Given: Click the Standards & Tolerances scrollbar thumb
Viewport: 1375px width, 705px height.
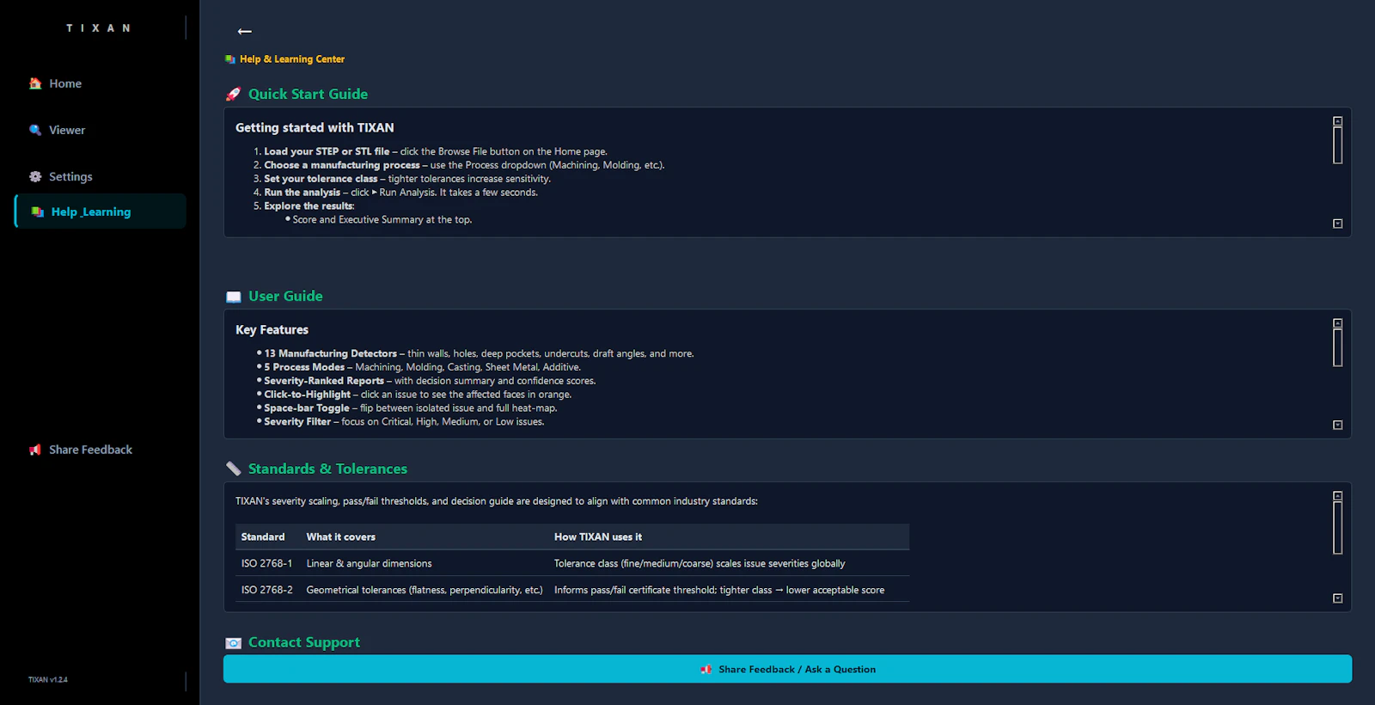Looking at the screenshot, I should [x=1337, y=528].
